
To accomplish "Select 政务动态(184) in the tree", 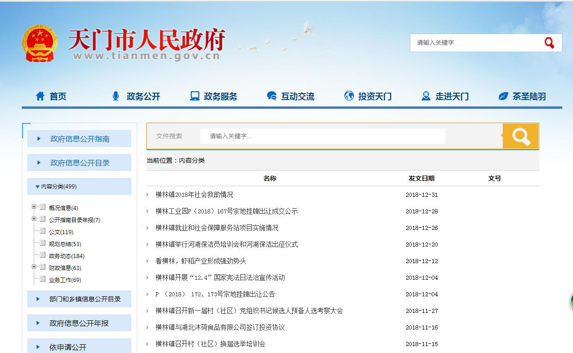I will click(x=67, y=256).
